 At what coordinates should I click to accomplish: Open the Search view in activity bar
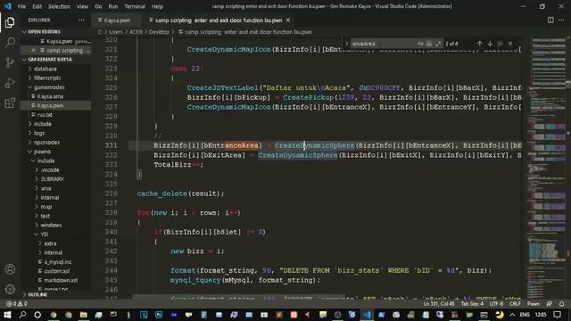coord(10,42)
